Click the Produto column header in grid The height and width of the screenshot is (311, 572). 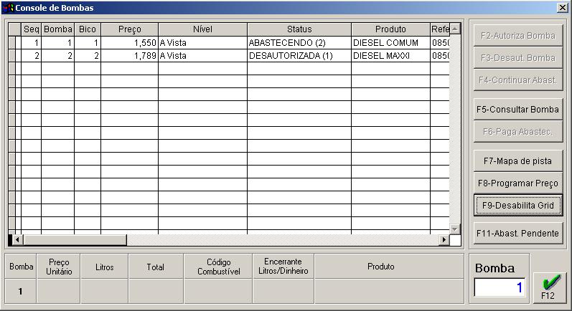(x=390, y=29)
